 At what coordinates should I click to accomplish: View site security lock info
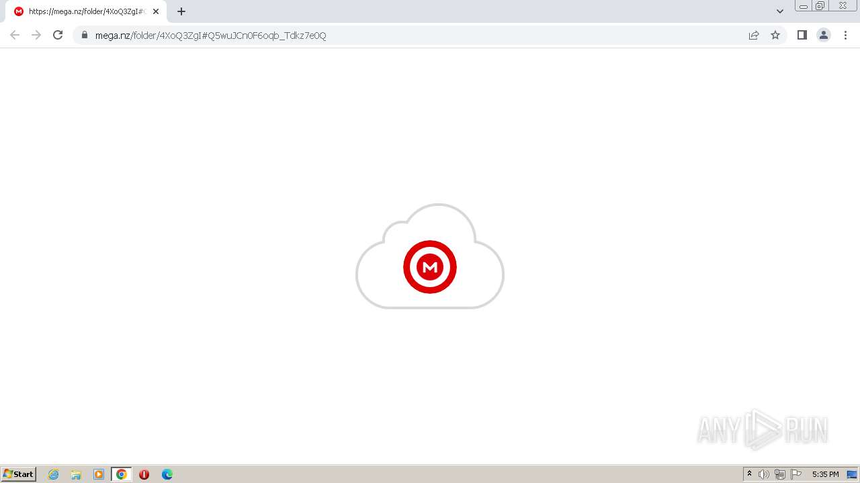click(x=85, y=35)
